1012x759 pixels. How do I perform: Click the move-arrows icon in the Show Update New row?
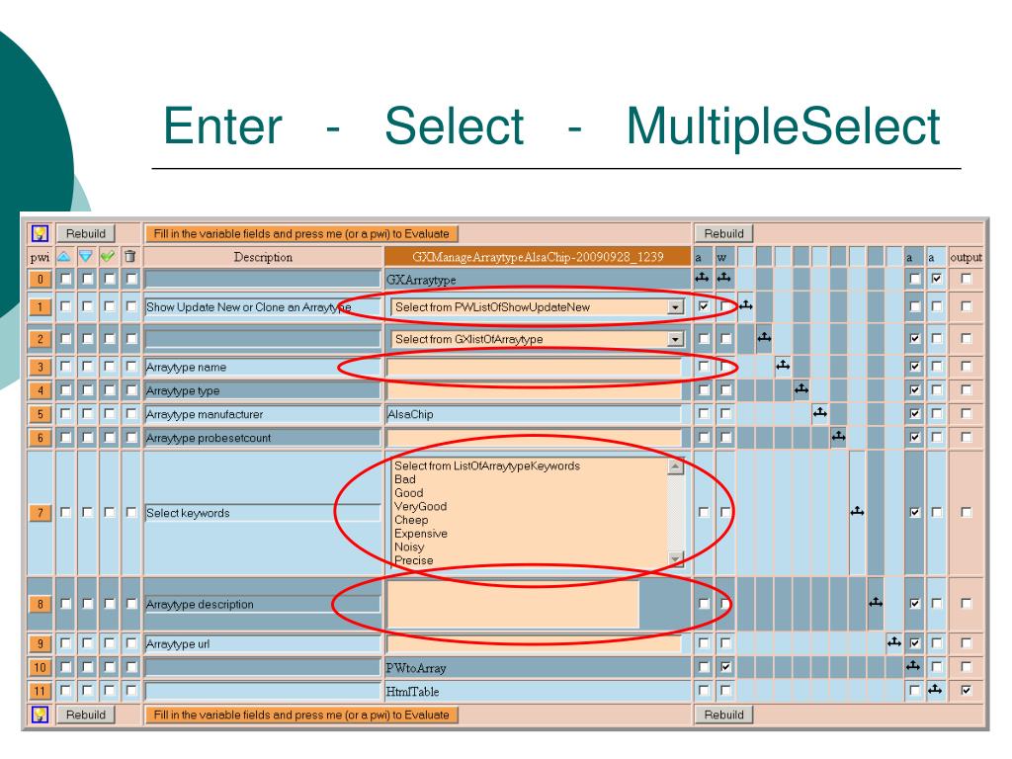tap(745, 304)
